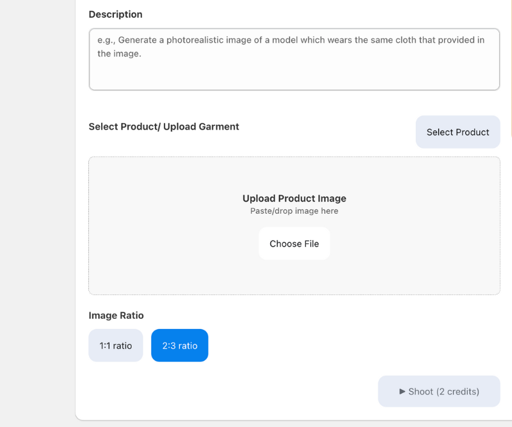Click the word 'Shoot' on the bottom button
The image size is (512, 427).
420,391
